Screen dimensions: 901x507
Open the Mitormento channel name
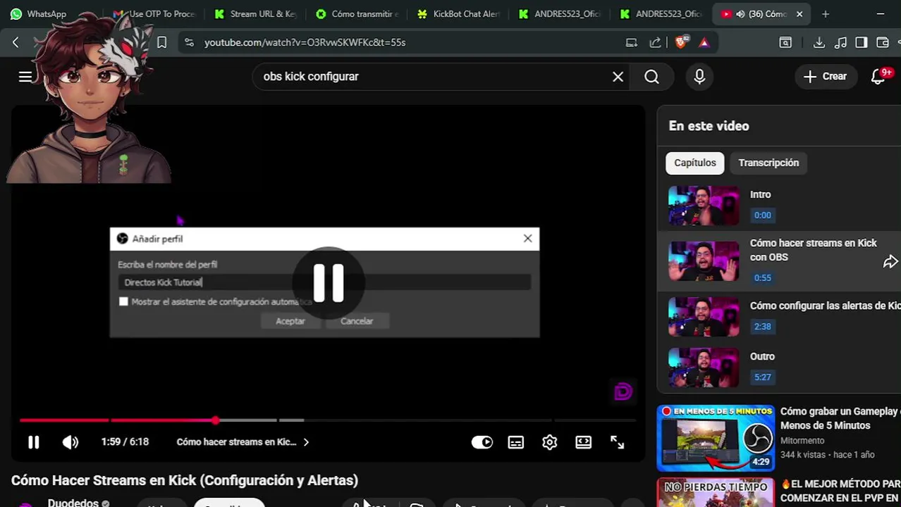click(x=802, y=441)
